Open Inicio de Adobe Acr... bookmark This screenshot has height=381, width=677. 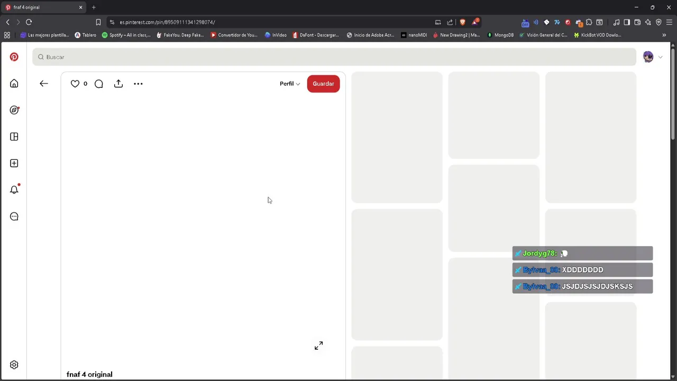(x=370, y=35)
